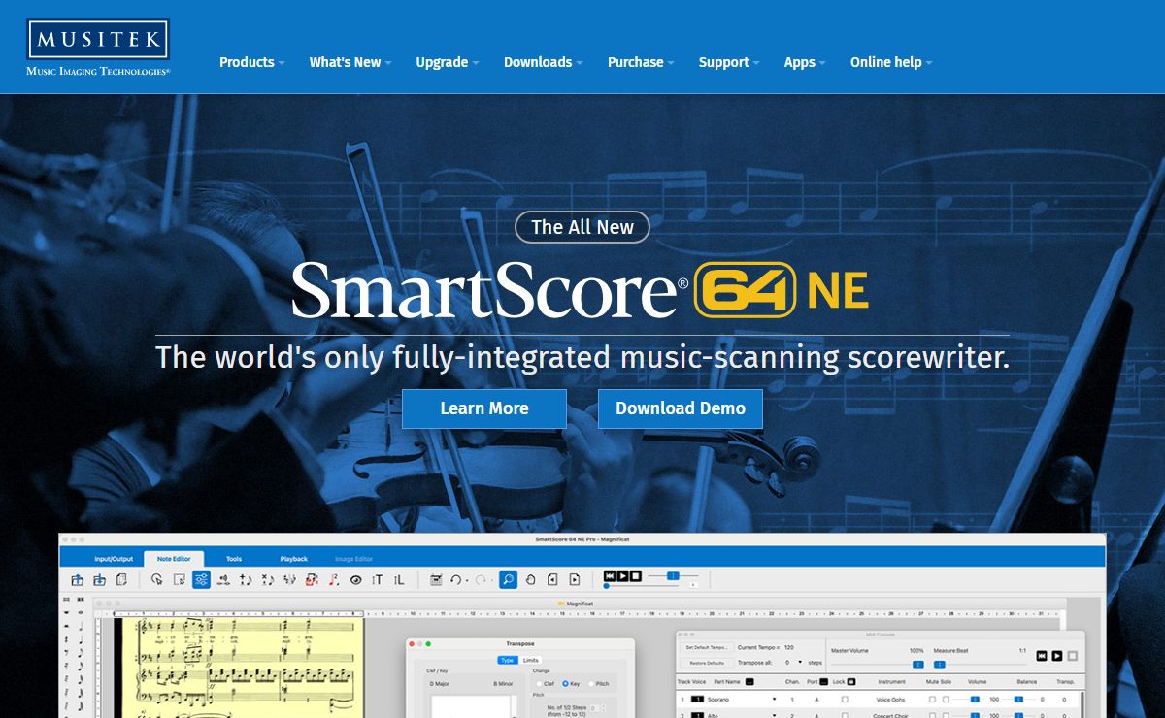Click the delete note X icon
The height and width of the screenshot is (718, 1165).
coord(268,580)
